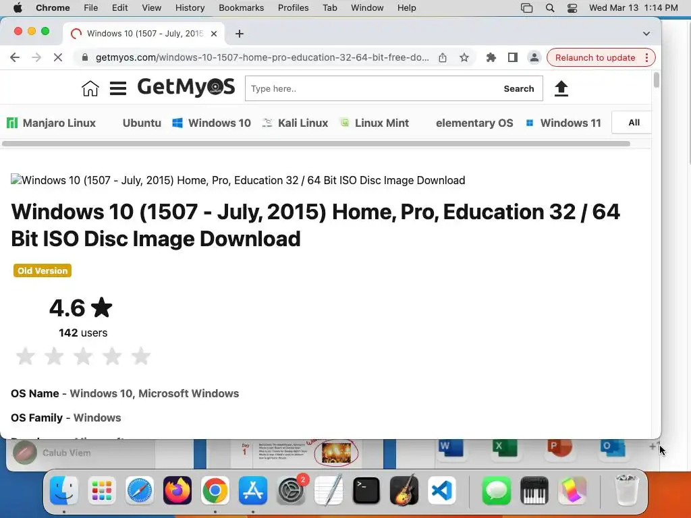
Task: Open System Preferences from the Dock
Action: (291, 490)
